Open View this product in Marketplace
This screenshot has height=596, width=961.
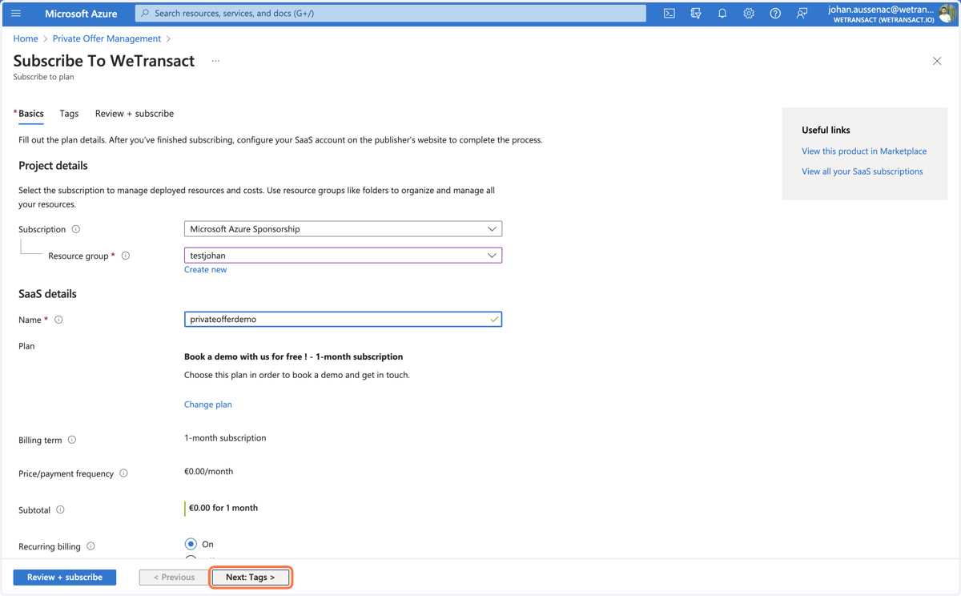click(864, 151)
